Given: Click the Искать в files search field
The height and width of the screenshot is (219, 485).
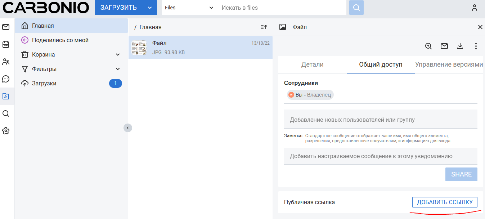Looking at the screenshot, I should click(x=282, y=8).
